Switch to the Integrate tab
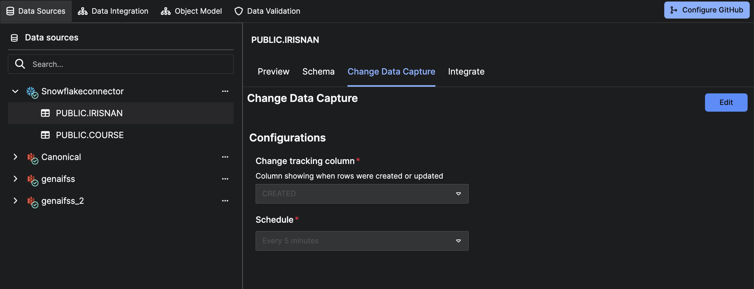The image size is (754, 289). pos(466,71)
